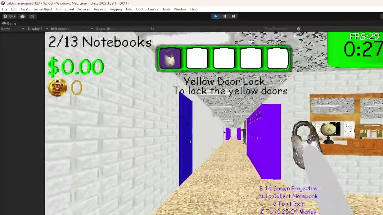Viewport: 383px width, 215px height.
Task: Click the FPS:29 readout
Action: click(364, 36)
